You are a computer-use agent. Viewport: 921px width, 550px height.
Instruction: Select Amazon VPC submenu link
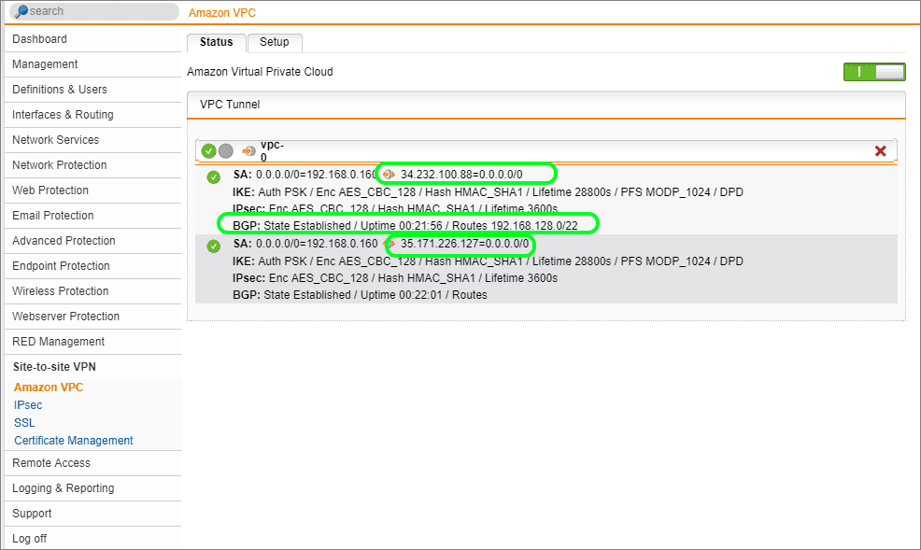[49, 388]
